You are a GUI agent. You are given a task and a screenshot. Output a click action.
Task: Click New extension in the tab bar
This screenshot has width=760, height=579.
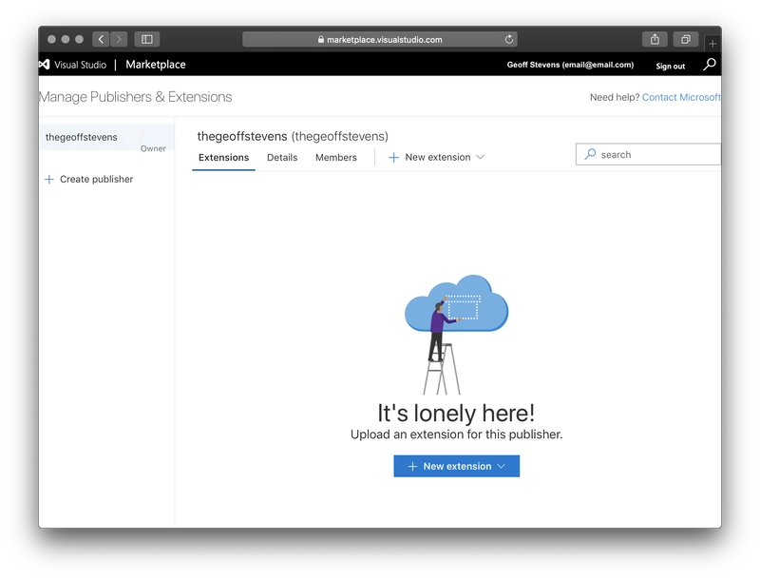[x=437, y=157]
